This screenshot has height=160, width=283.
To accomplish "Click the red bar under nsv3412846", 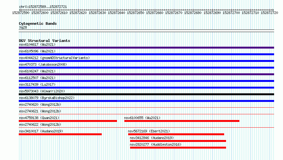I will pos(178,141).
